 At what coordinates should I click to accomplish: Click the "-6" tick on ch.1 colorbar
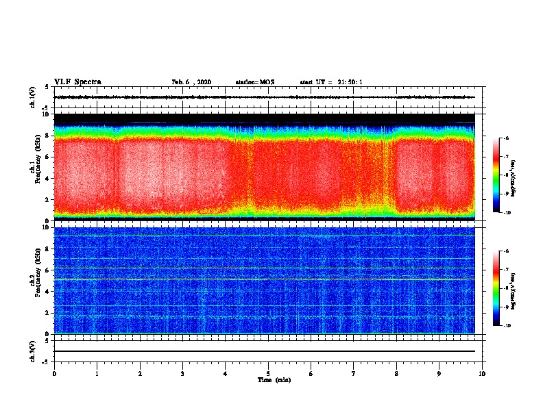506,138
